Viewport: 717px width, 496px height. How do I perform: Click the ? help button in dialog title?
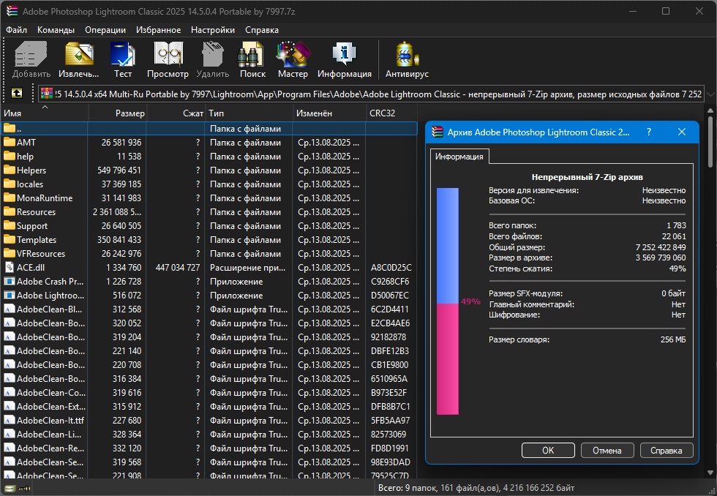[x=649, y=132]
